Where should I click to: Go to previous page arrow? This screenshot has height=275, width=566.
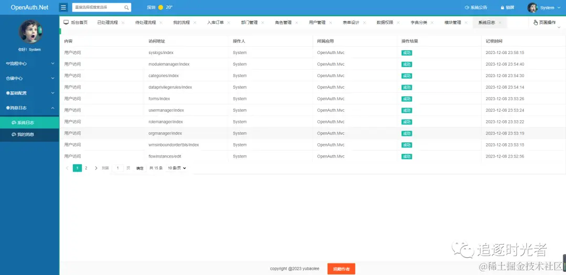[x=67, y=168]
